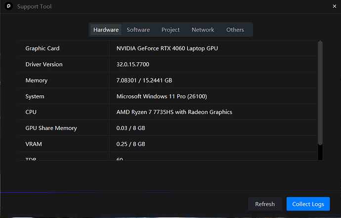Screen dimensions: 341x218
Task: Click the 0.03 / 8 GB value
Action: coord(130,128)
